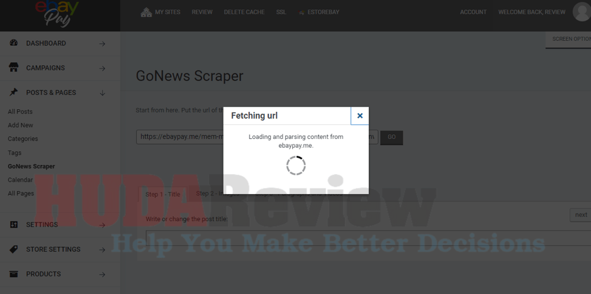
Task: Open the Review menu item
Action: tap(202, 12)
